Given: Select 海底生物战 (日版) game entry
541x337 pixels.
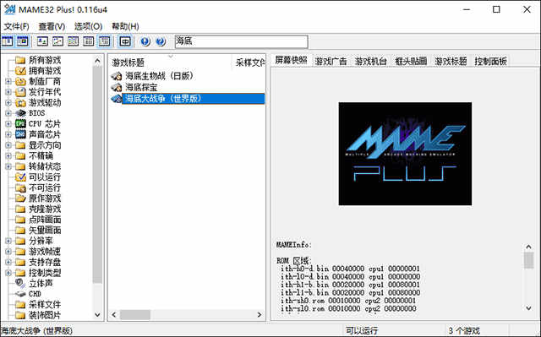Looking at the screenshot, I should coord(160,76).
